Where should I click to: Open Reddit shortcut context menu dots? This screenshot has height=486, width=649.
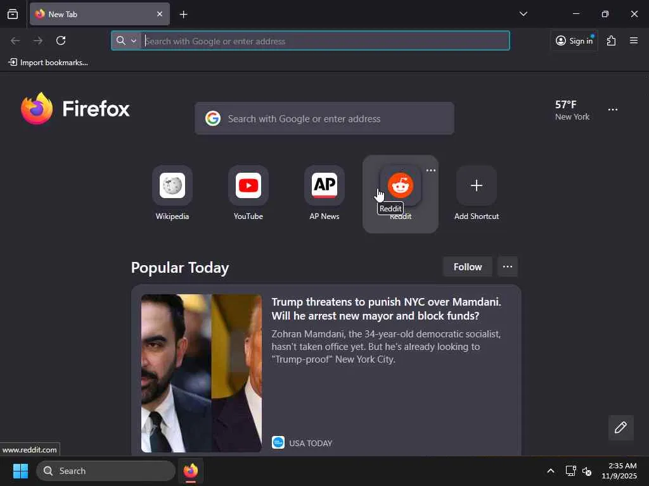point(430,170)
